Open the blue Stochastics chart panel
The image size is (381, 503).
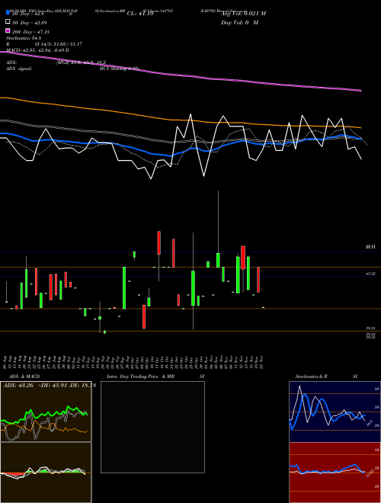335,412
